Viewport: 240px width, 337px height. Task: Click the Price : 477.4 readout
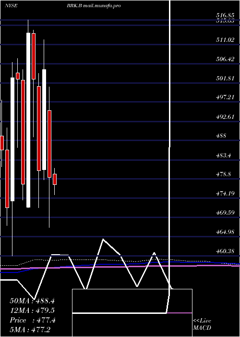click(x=33, y=320)
